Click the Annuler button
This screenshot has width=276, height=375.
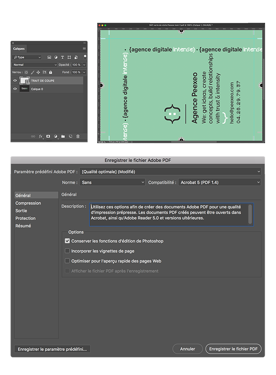pos(188,349)
